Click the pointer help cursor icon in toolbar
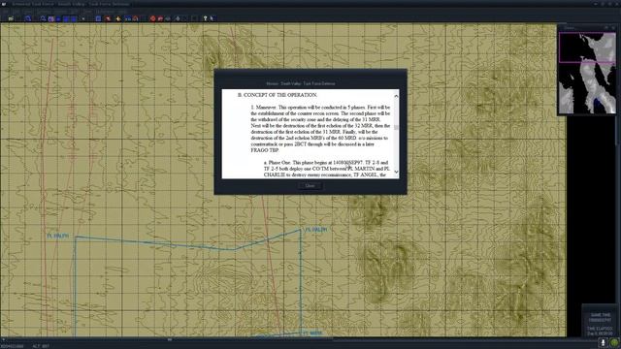Viewport: 621px width, 349px height. (x=212, y=18)
